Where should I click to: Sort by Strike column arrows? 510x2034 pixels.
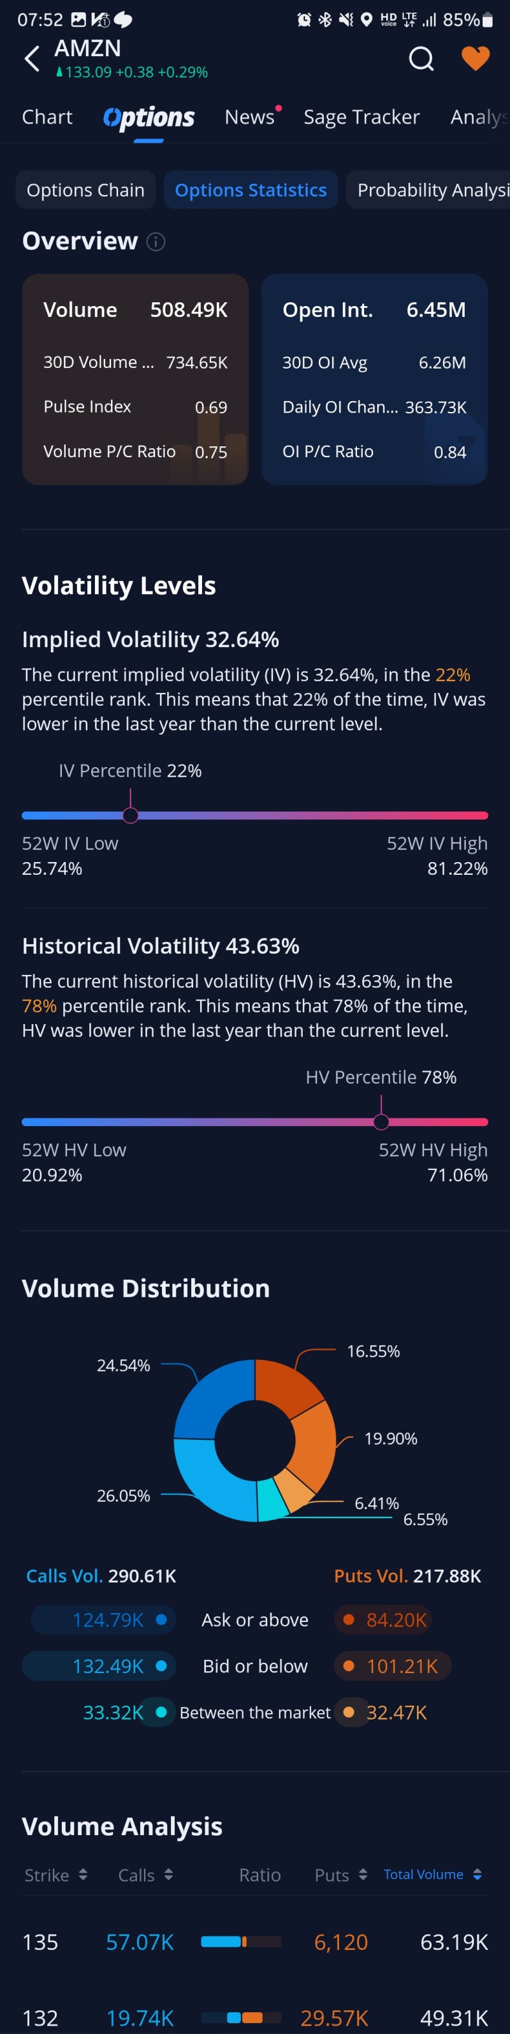click(83, 1874)
